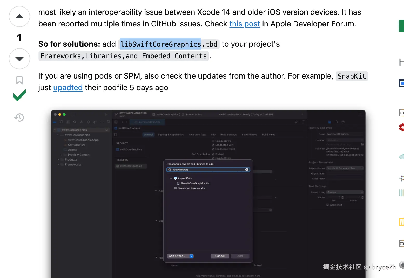Open the "this post" link
This screenshot has width=404, height=278.
(244, 24)
